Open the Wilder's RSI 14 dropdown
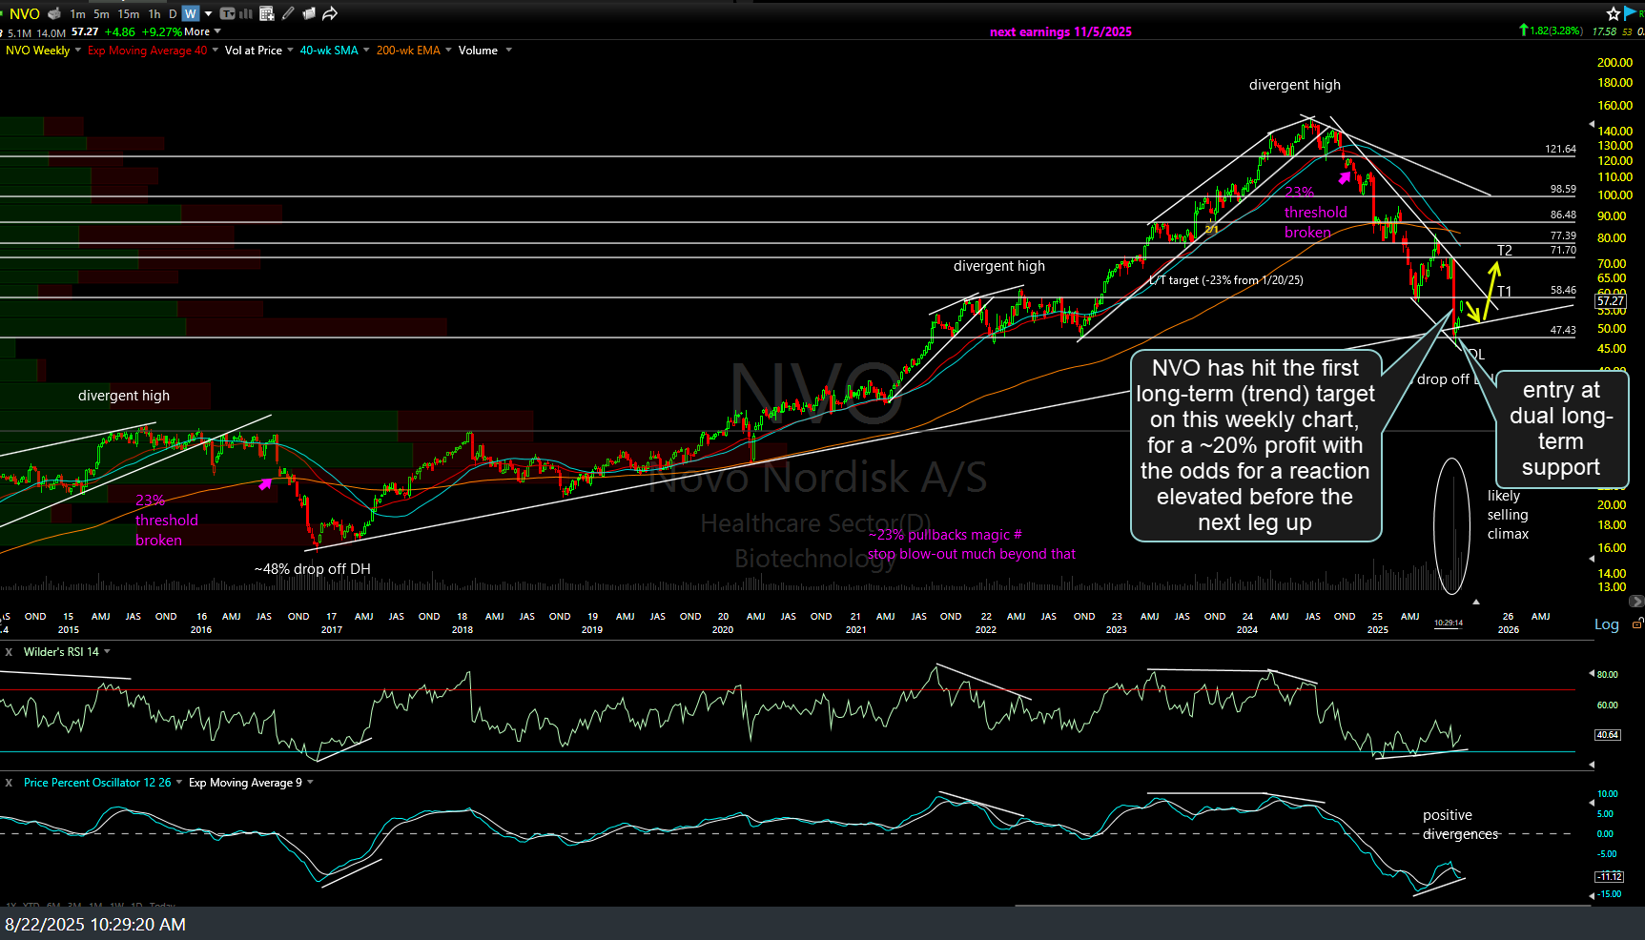Viewport: 1645px width, 940px height. [107, 652]
